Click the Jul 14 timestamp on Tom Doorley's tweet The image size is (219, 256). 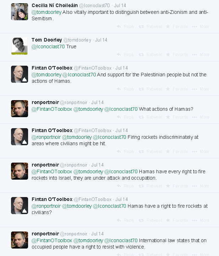[101, 40]
